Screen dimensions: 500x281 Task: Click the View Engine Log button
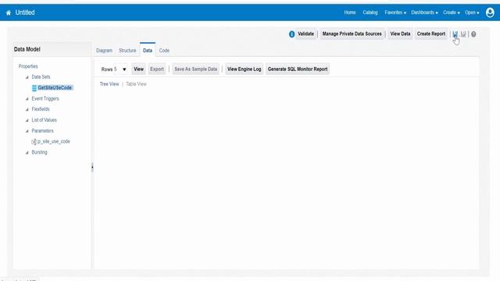[x=245, y=69]
